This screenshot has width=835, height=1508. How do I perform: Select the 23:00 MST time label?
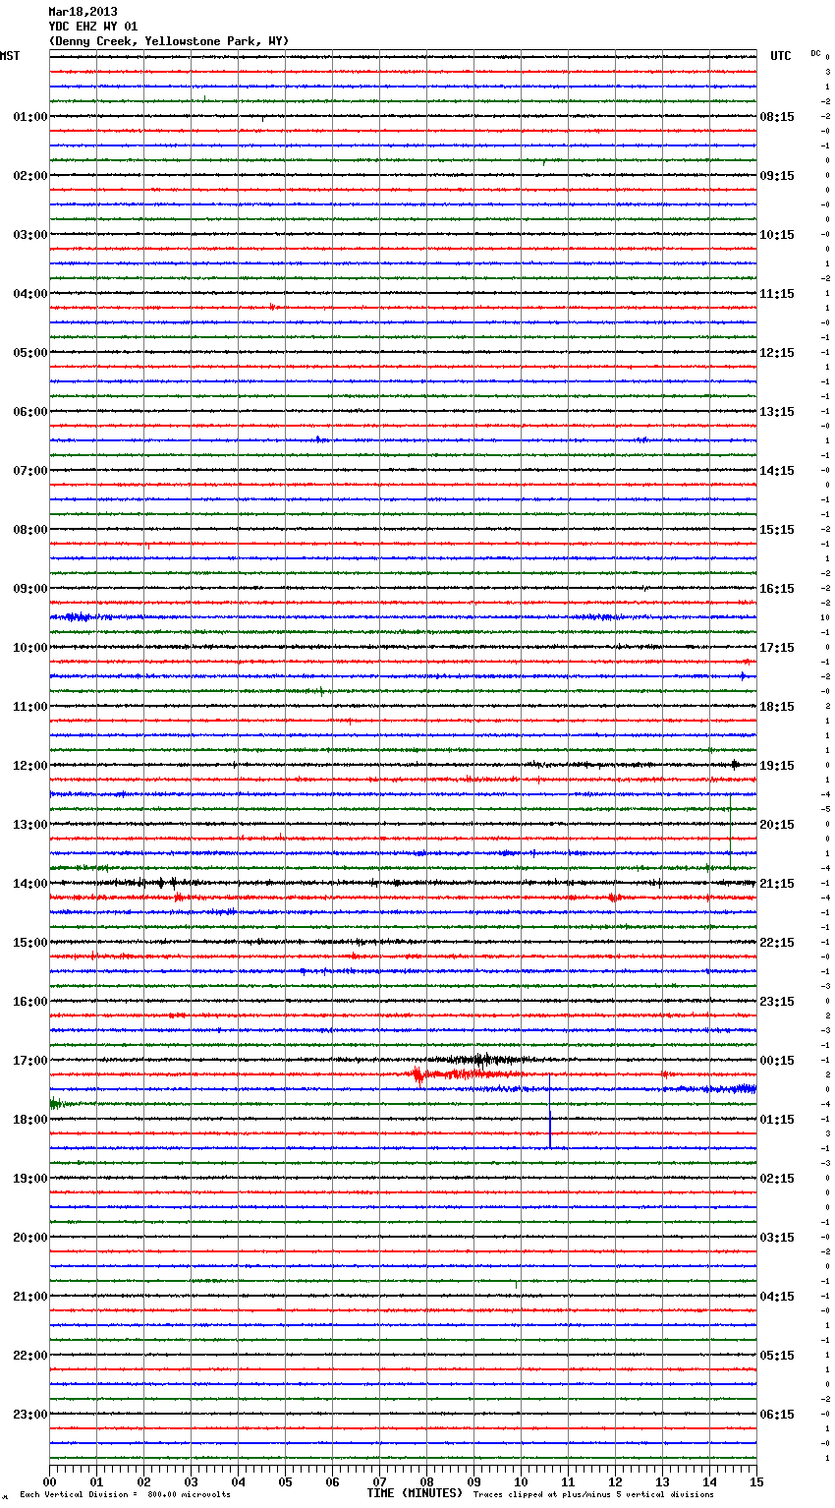click(30, 1415)
